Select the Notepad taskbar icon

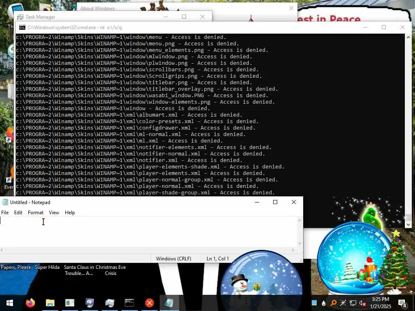point(169,303)
